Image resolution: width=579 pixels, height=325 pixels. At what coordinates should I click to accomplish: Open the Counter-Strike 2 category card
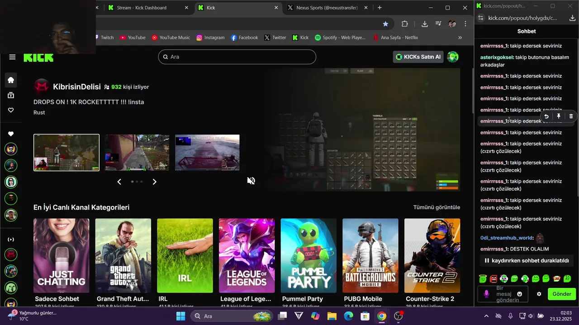[432, 255]
